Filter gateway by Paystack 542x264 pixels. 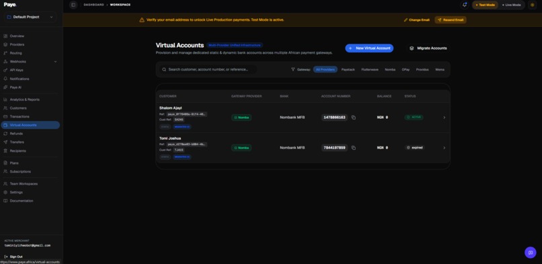pos(348,69)
